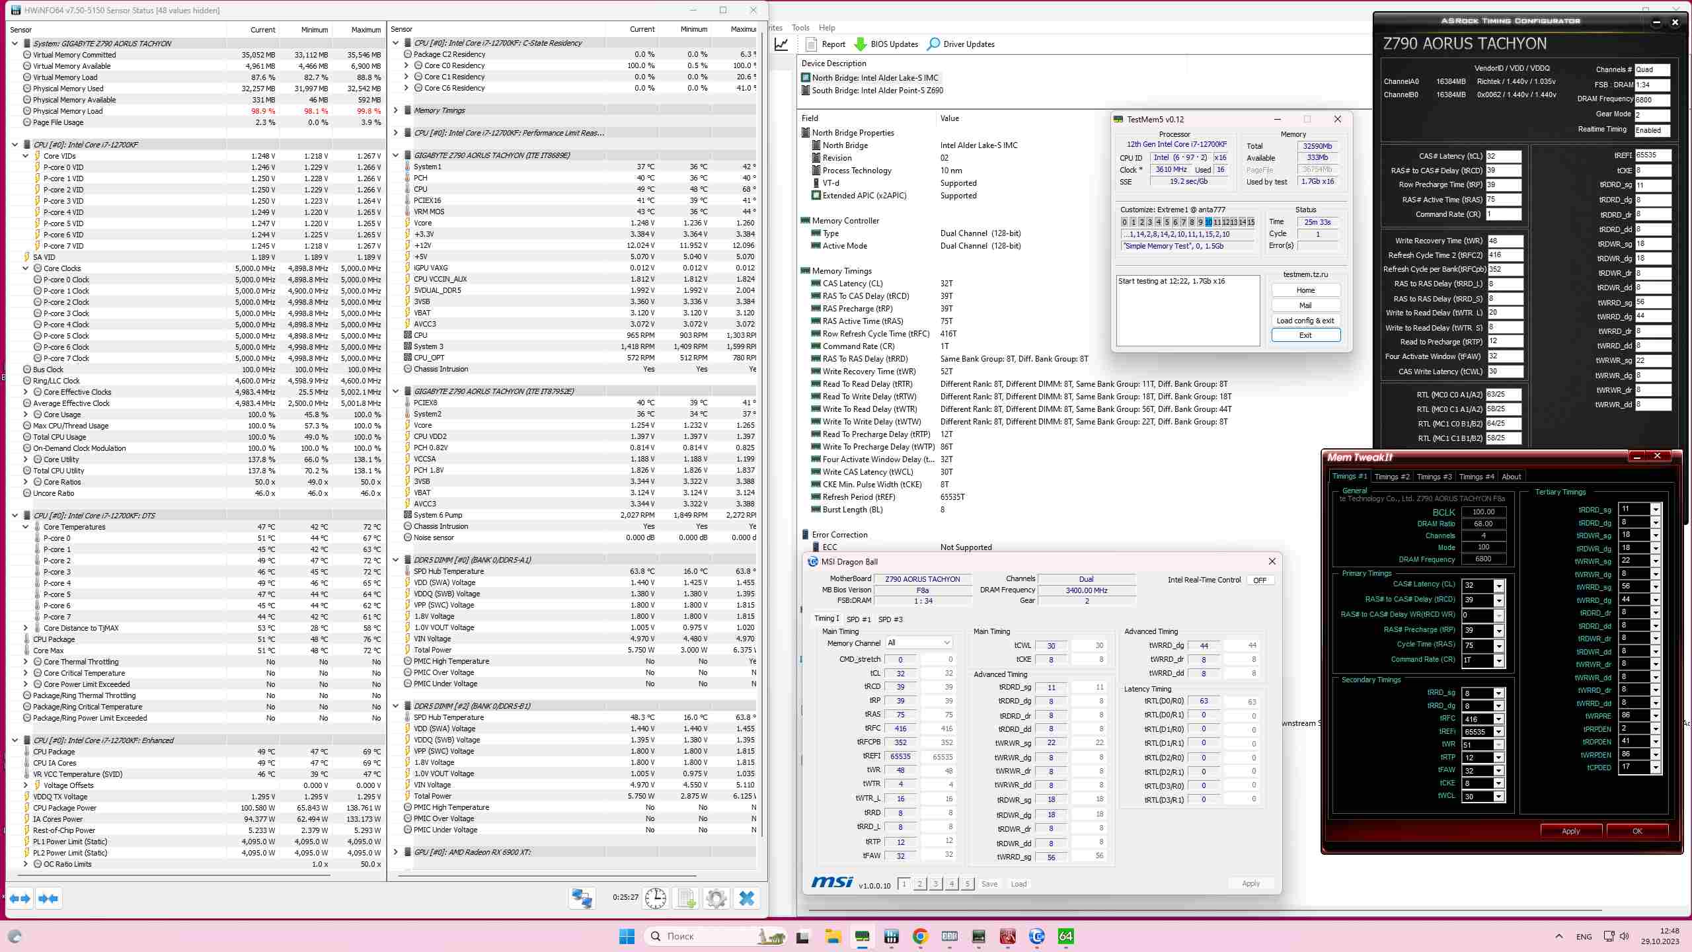The width and height of the screenshot is (1692, 952).
Task: Click the HWiNFO logging sheet icon
Action: tap(686, 898)
